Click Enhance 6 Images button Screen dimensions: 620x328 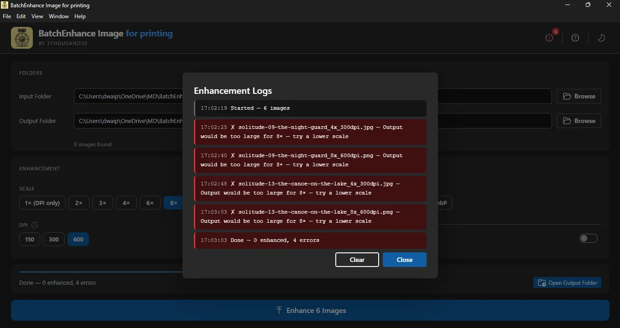coord(310,310)
